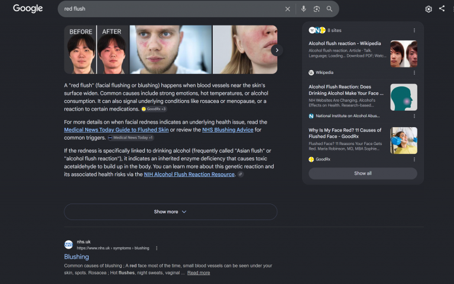Follow the NHS Blushing Advice link
Image resolution: width=454 pixels, height=284 pixels.
228,130
